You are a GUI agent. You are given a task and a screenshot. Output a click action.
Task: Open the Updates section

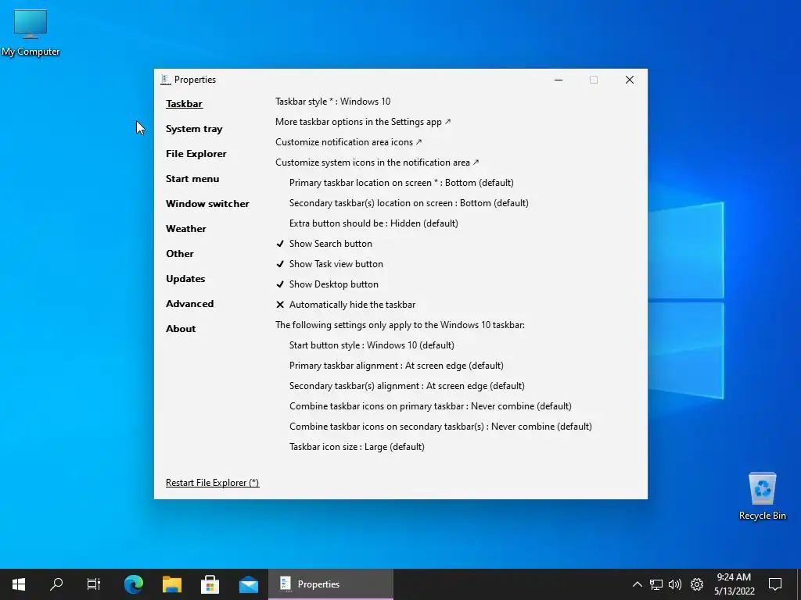point(185,279)
